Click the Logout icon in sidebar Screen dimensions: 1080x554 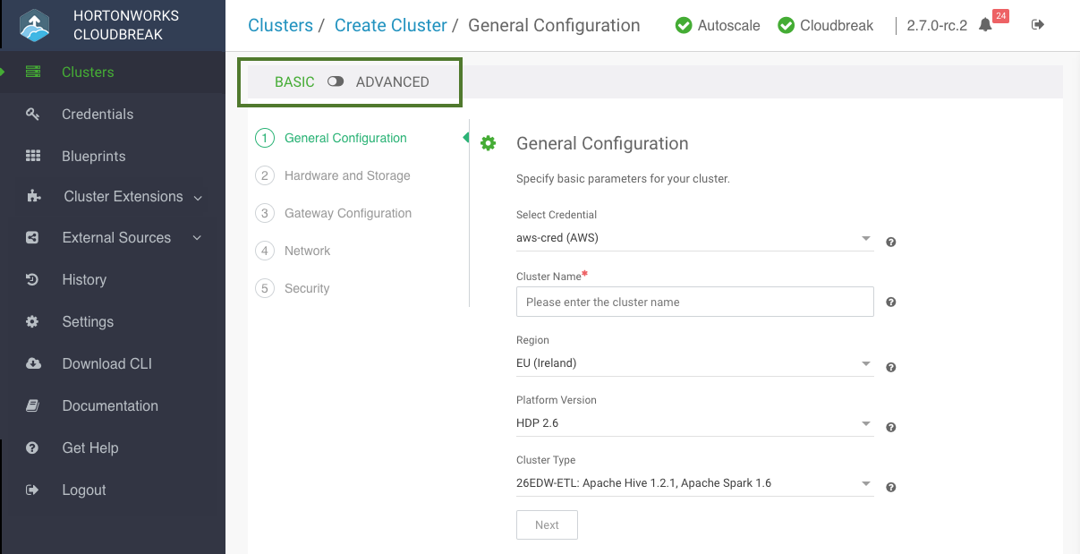tap(32, 490)
